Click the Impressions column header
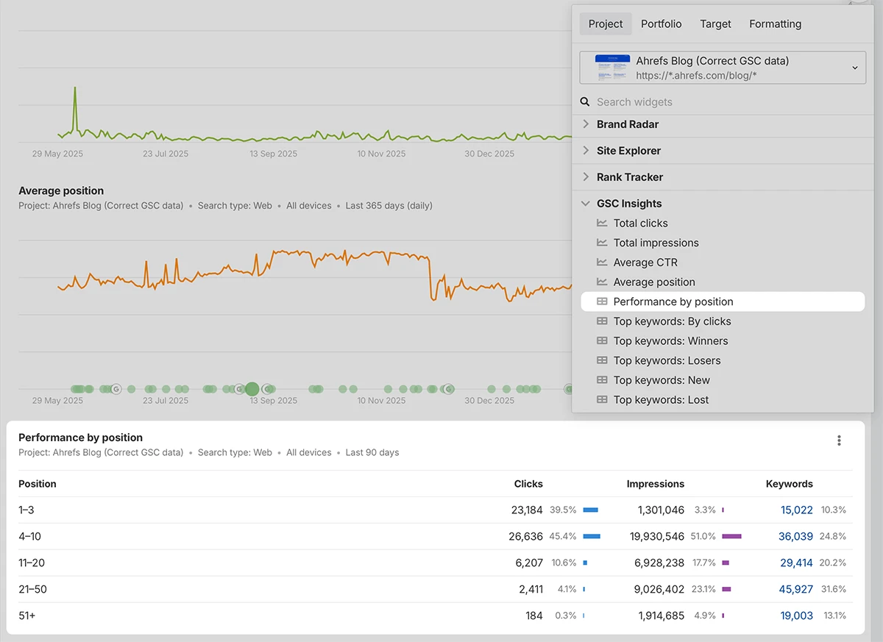The width and height of the screenshot is (883, 642). pos(656,484)
